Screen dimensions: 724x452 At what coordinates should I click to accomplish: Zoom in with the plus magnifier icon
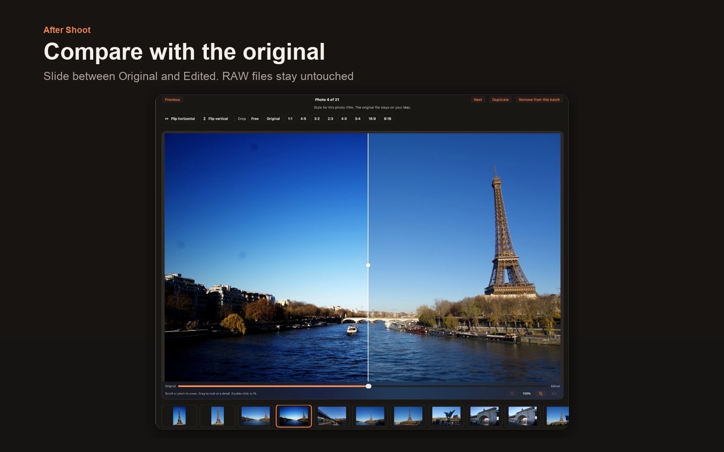tap(540, 394)
